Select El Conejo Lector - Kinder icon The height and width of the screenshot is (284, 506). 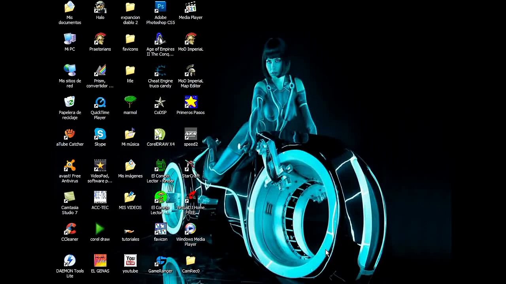click(x=160, y=165)
